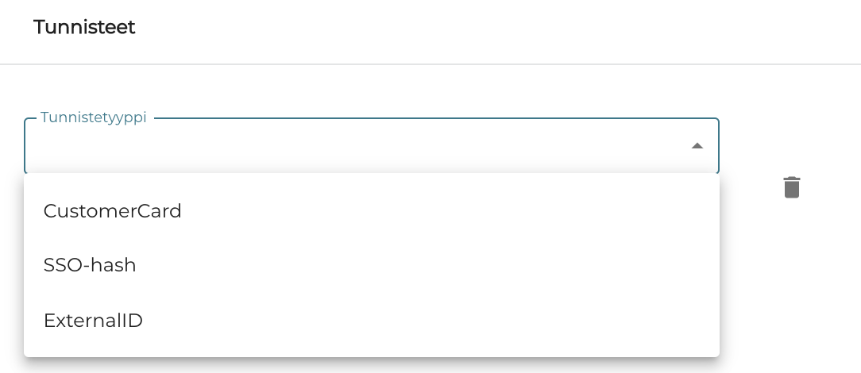Screen dimensions: 861x373
Task: Choose ExternalID in the open dropdown
Action: point(93,321)
